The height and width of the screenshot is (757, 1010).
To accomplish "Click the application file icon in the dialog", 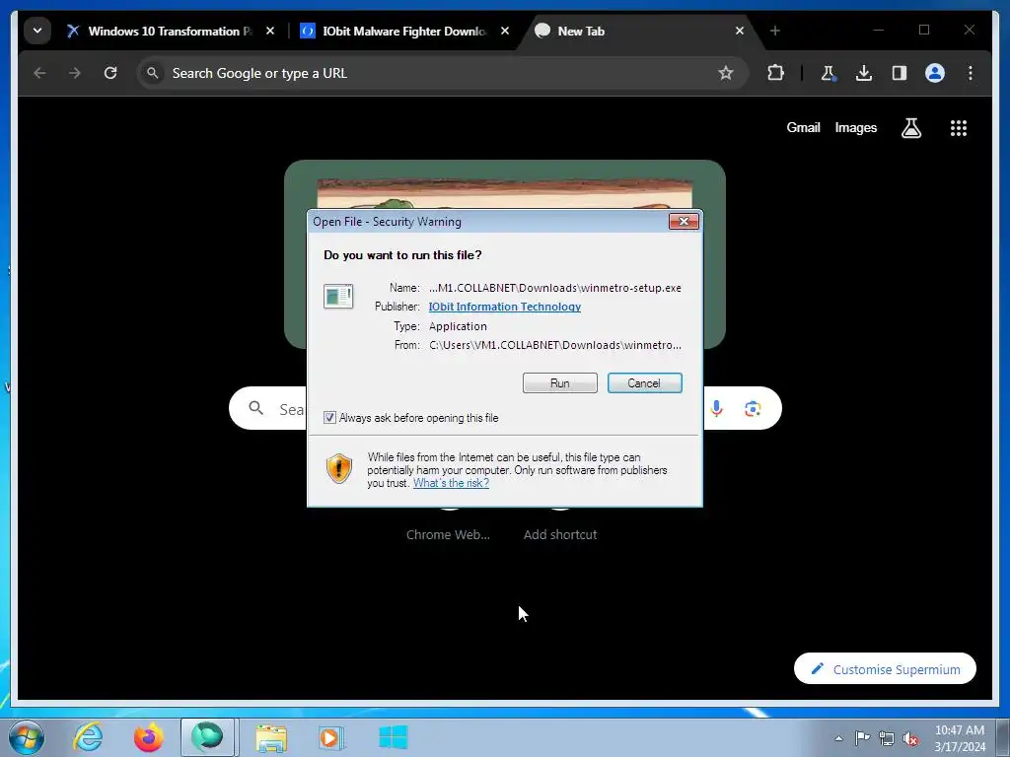I will coord(338,296).
